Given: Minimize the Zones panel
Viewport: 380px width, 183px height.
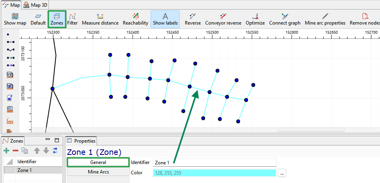Looking at the screenshot, I should pyautogui.click(x=48, y=140).
